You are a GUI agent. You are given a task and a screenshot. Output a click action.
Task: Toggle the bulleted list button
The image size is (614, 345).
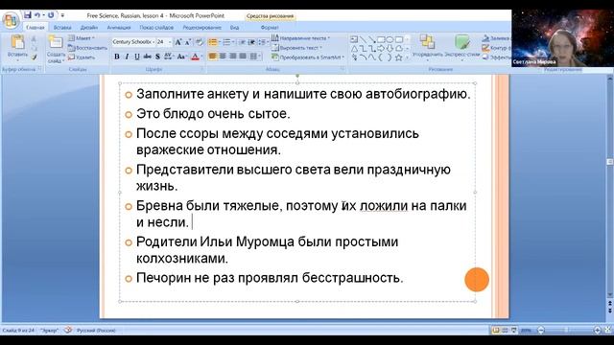point(213,42)
